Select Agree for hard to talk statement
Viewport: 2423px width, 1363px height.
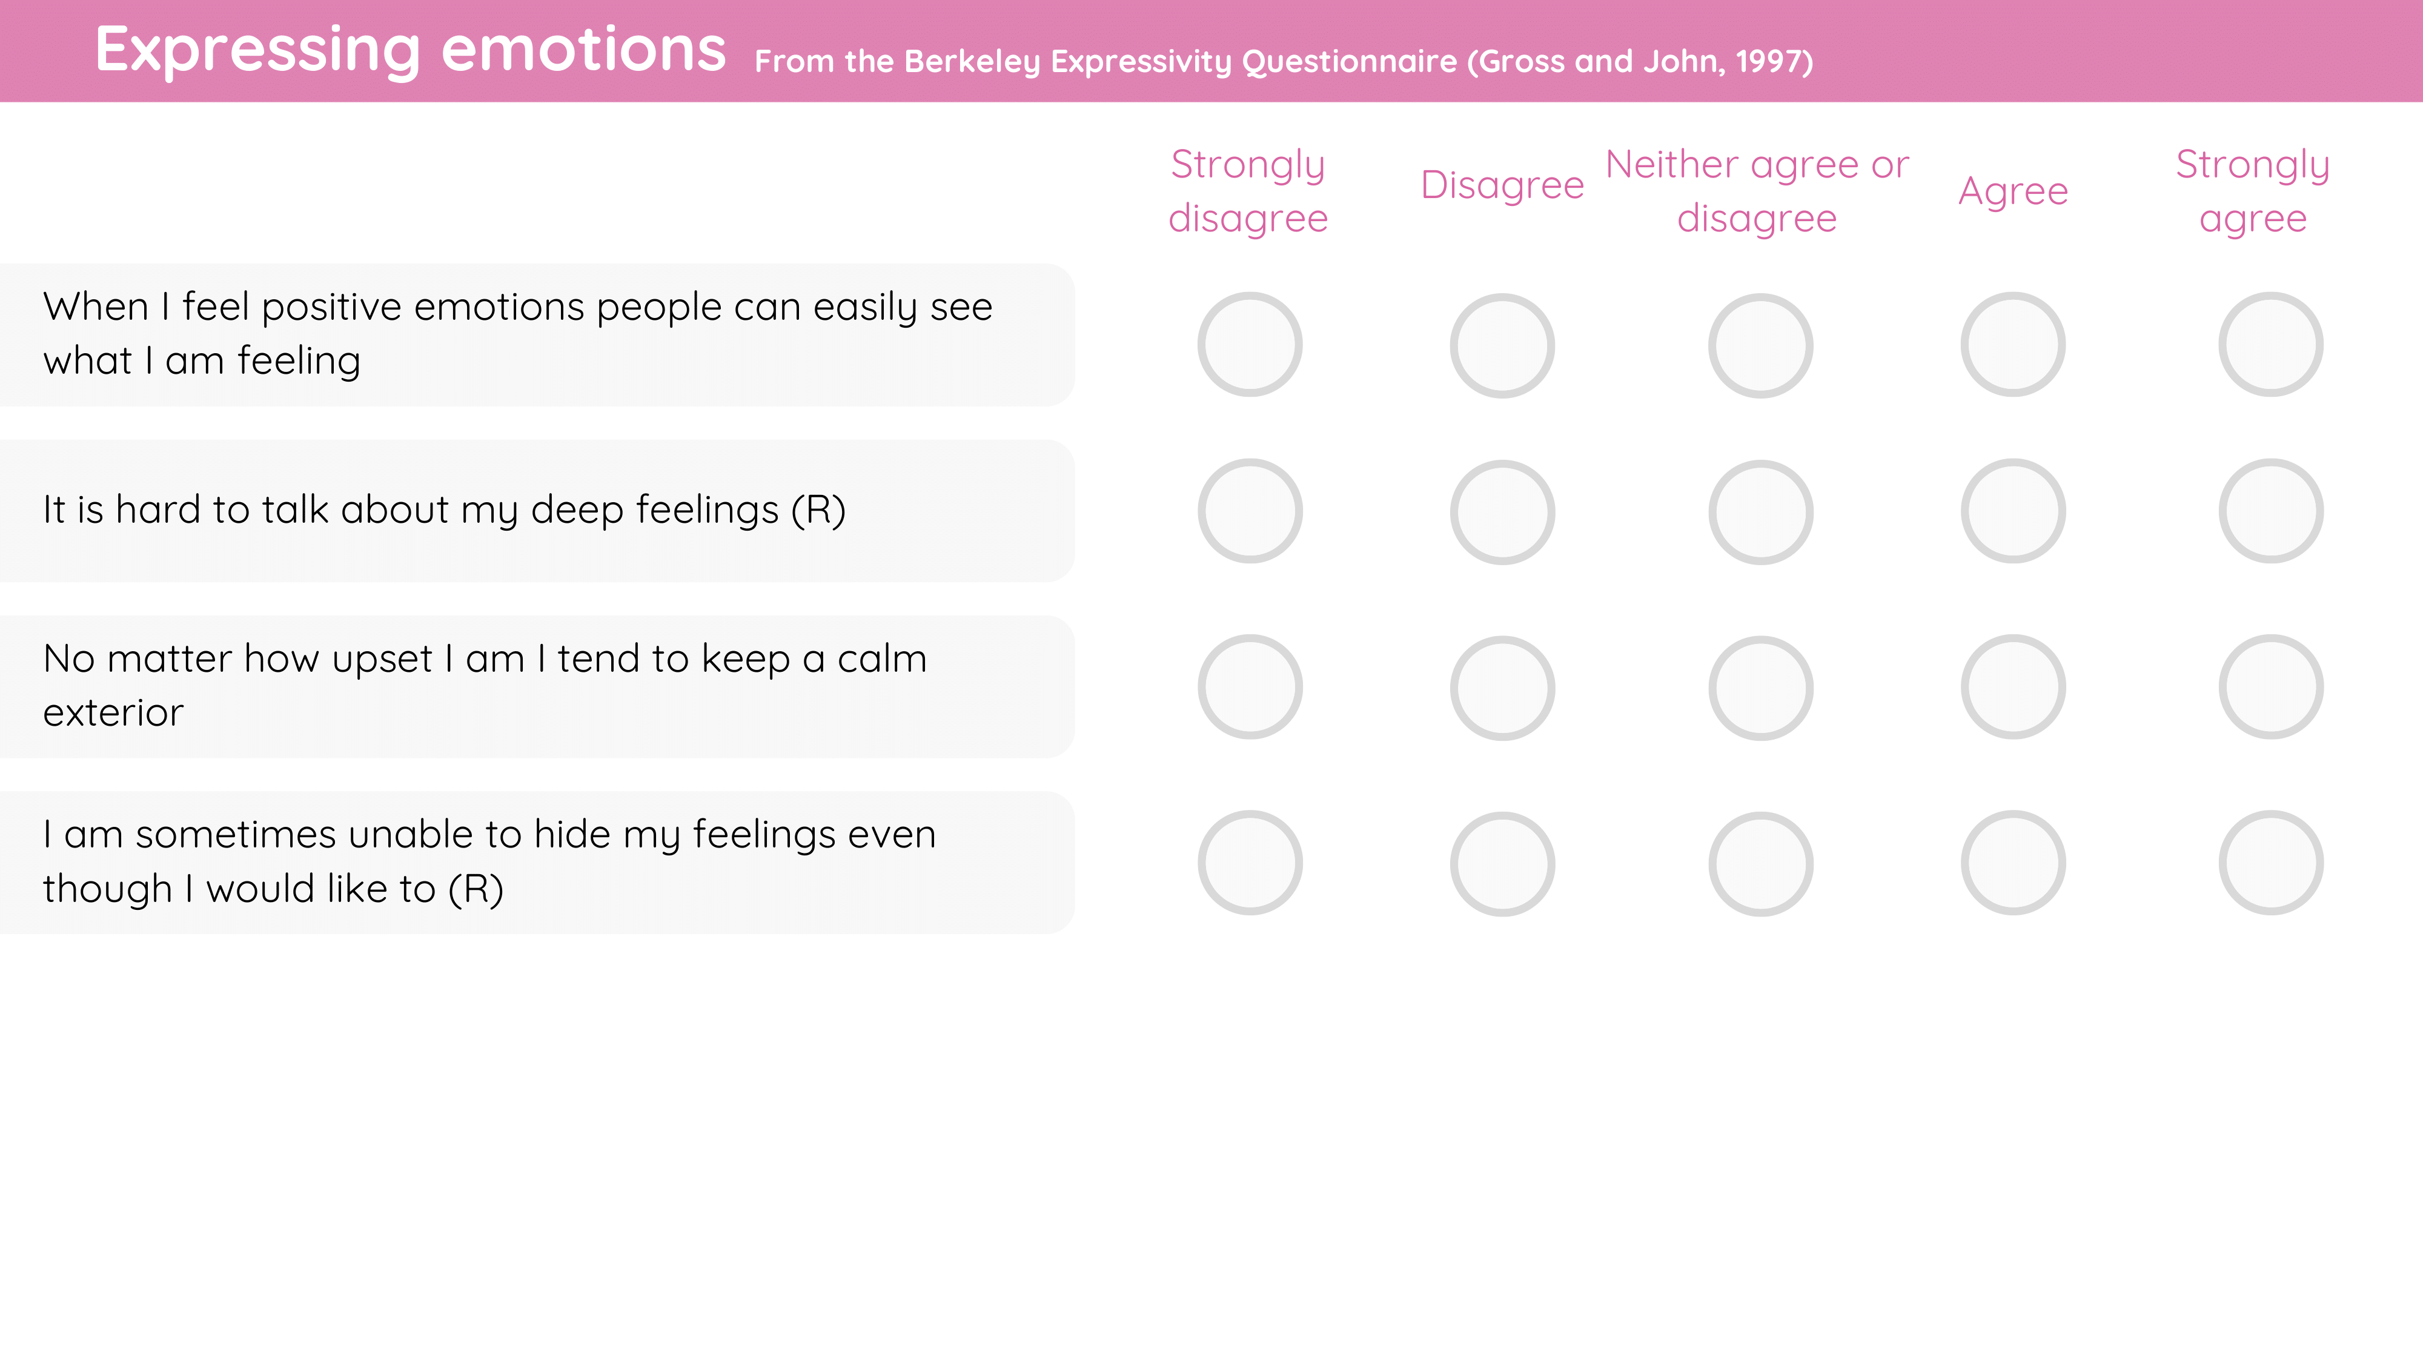point(2013,511)
